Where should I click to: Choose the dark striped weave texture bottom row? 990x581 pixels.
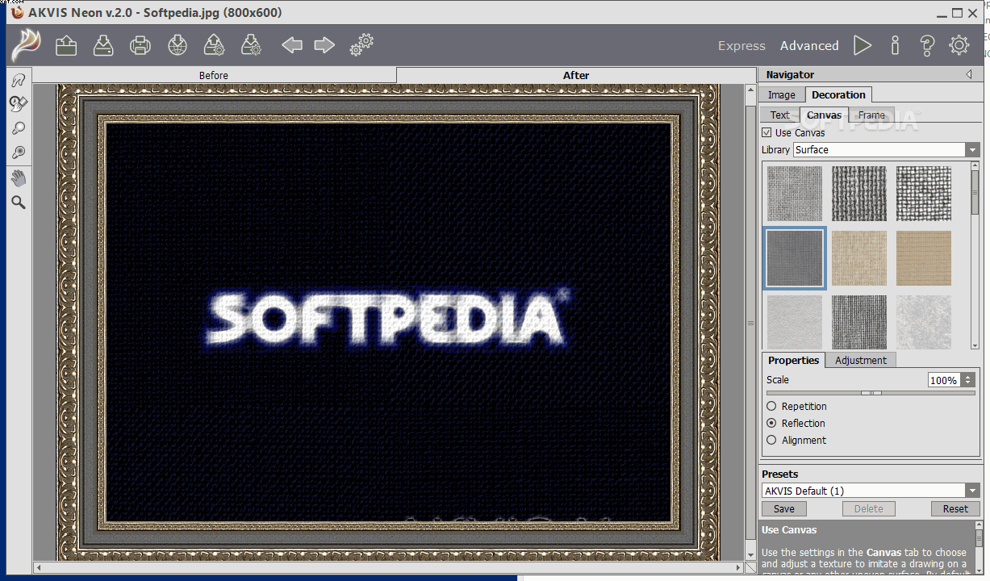click(x=859, y=322)
